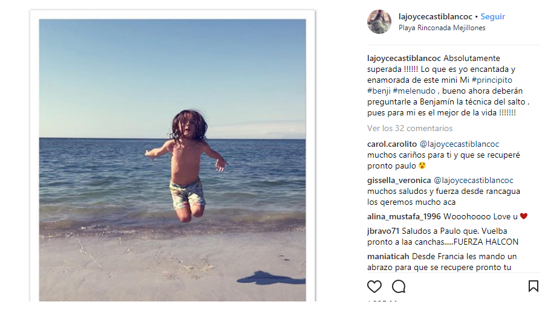Like the post with the heart icon
The image size is (545, 325).
click(x=374, y=286)
